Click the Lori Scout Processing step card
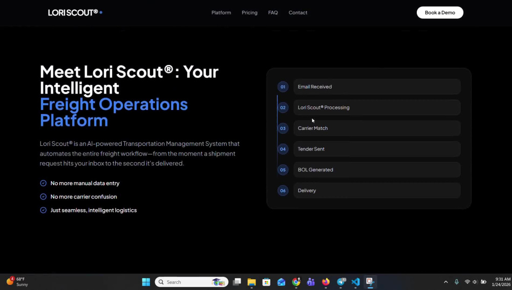 [377, 107]
